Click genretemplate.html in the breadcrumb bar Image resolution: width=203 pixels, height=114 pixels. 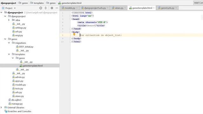tap(70, 3)
